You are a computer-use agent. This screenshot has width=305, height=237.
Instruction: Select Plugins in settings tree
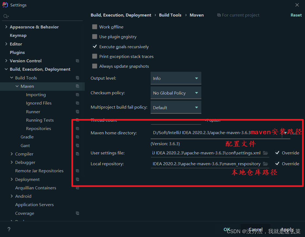tap(17, 52)
